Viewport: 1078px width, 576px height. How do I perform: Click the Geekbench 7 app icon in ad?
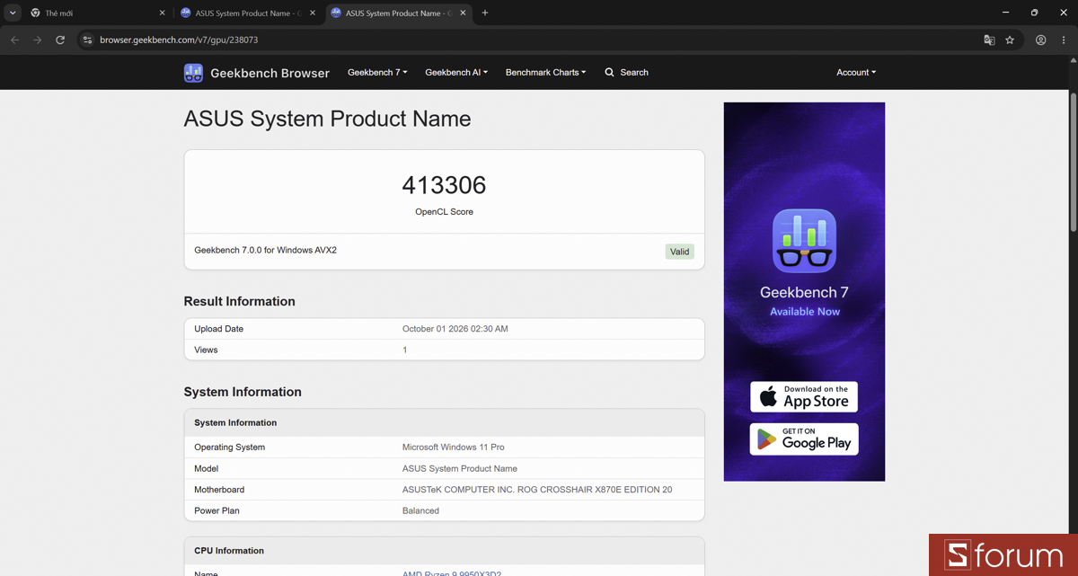point(804,240)
